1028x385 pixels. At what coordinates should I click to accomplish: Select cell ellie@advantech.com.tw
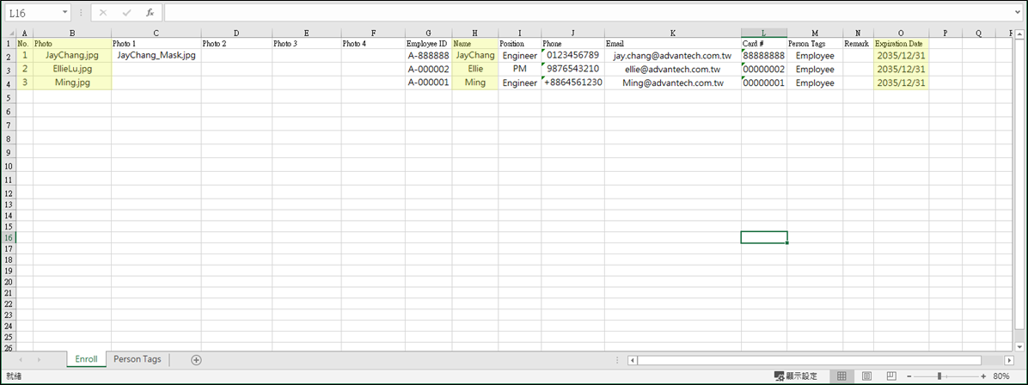point(673,70)
